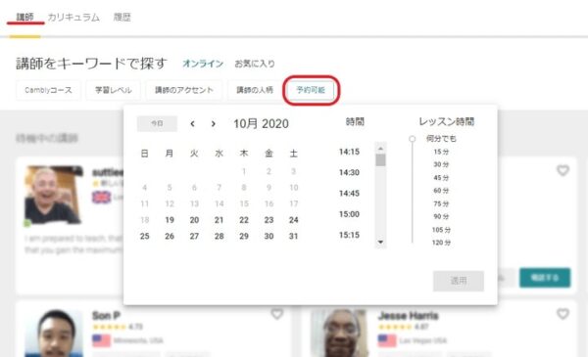Favorite Jesse Harris with heart icon

click(x=563, y=314)
